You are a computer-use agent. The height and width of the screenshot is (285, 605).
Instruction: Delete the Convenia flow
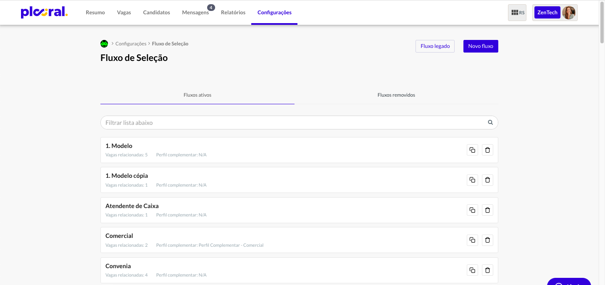point(487,270)
